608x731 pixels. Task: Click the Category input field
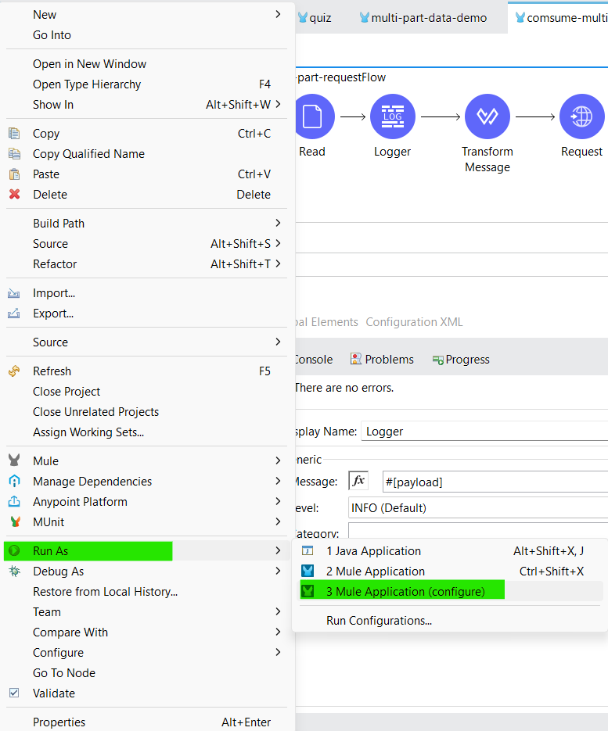478,531
